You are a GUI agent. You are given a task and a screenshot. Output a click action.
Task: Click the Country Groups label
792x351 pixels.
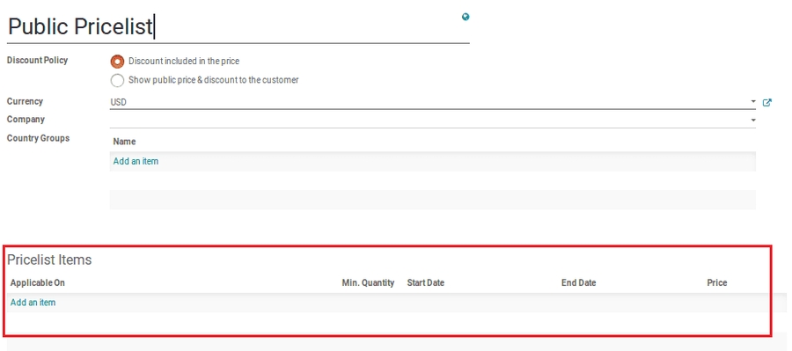[x=39, y=138]
